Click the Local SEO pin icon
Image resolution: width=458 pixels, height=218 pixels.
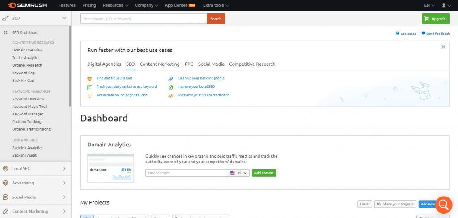(x=5, y=169)
